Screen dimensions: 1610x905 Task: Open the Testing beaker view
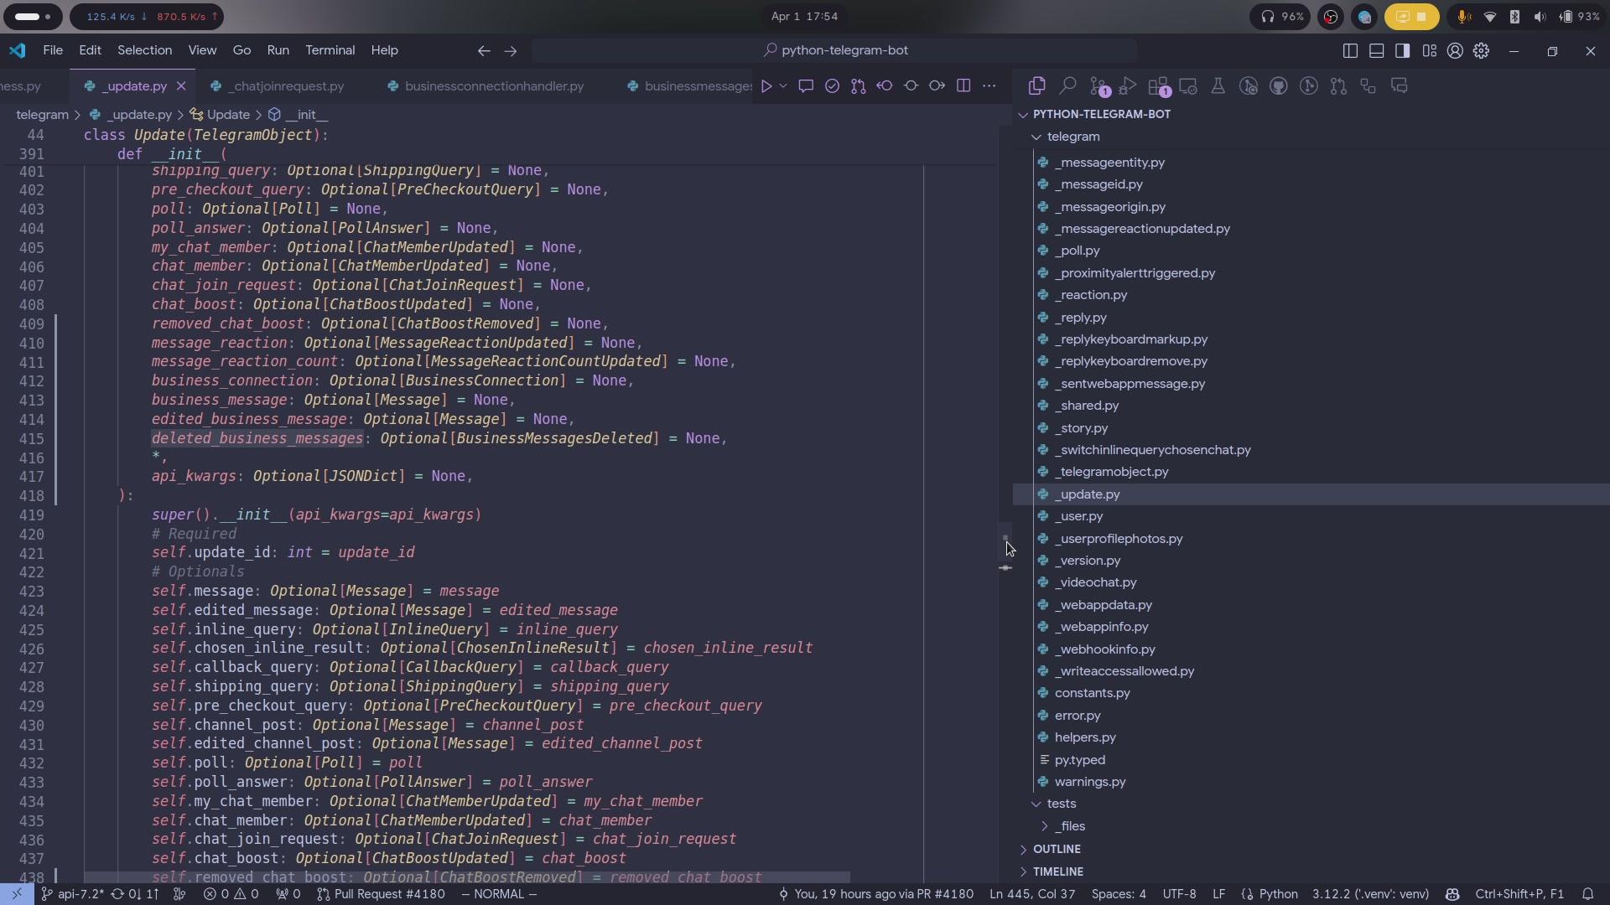[1218, 85]
